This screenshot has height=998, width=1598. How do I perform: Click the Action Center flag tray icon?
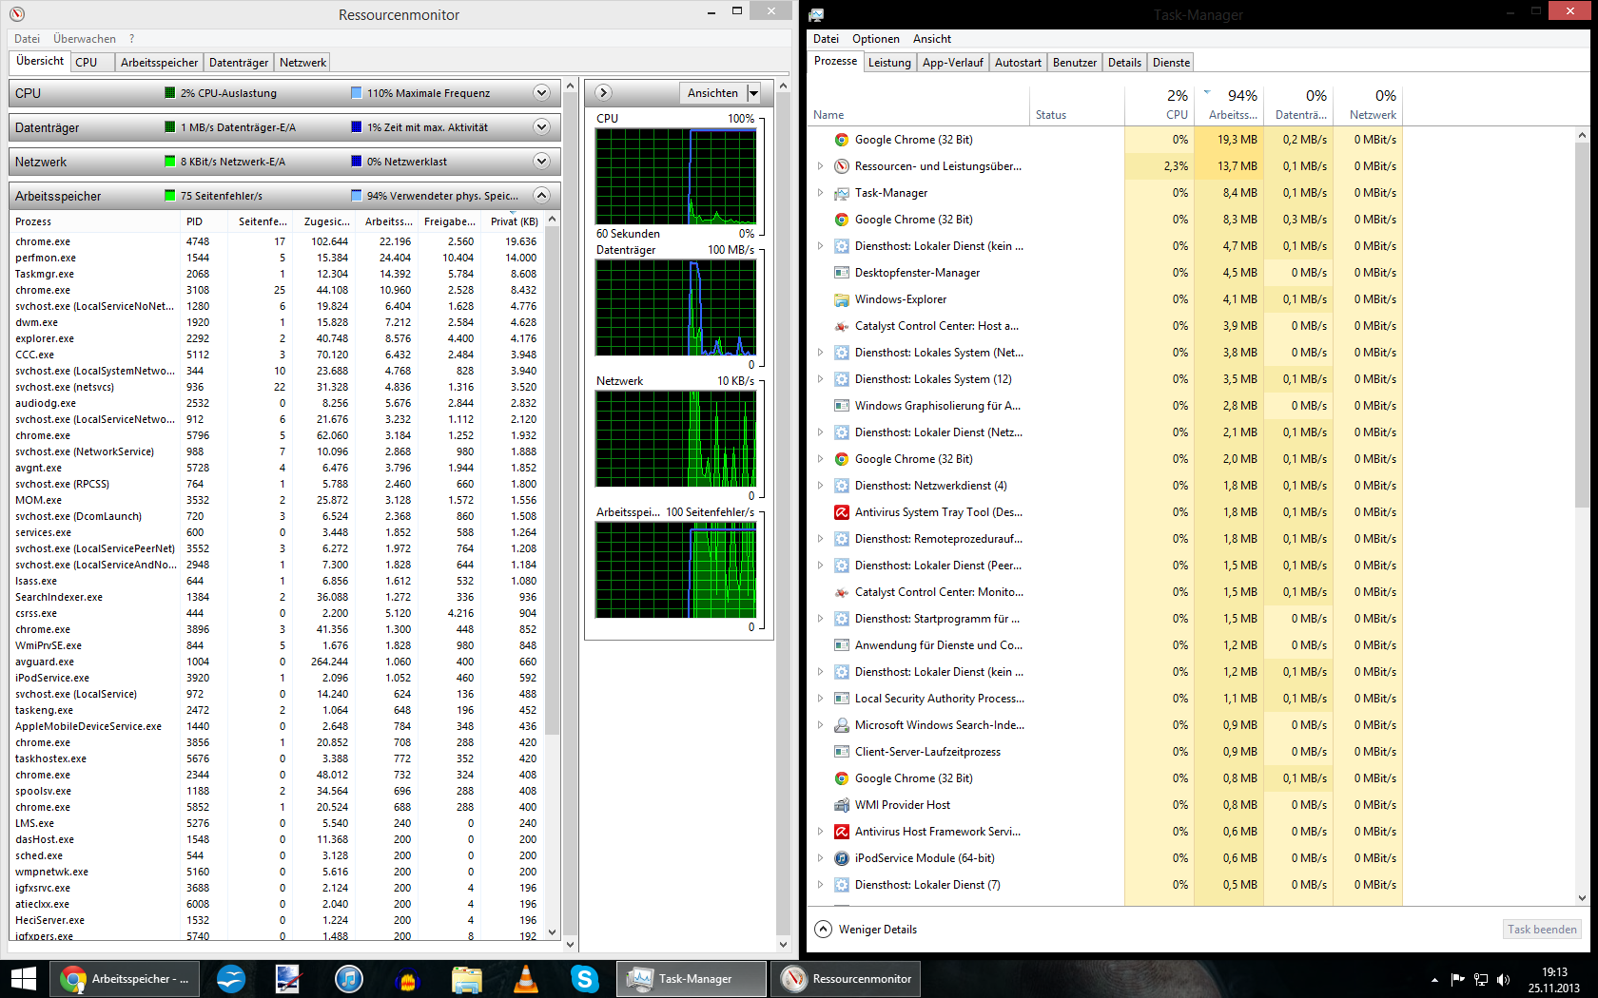click(x=1457, y=980)
